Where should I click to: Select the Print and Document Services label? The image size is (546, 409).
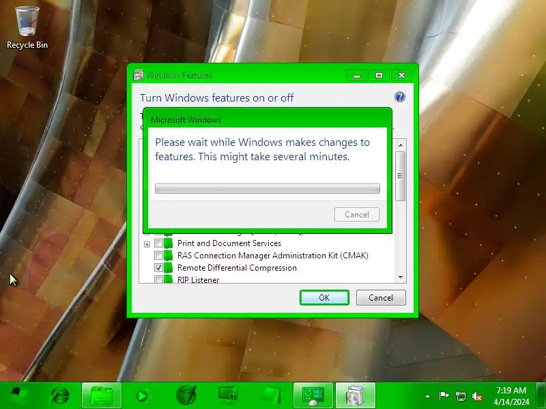[229, 243]
